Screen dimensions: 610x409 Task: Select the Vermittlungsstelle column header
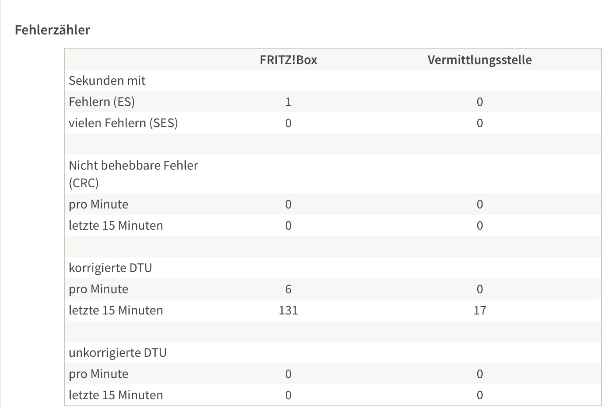tap(480, 60)
